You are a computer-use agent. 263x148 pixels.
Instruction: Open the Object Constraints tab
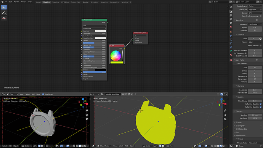[x=231, y=47]
